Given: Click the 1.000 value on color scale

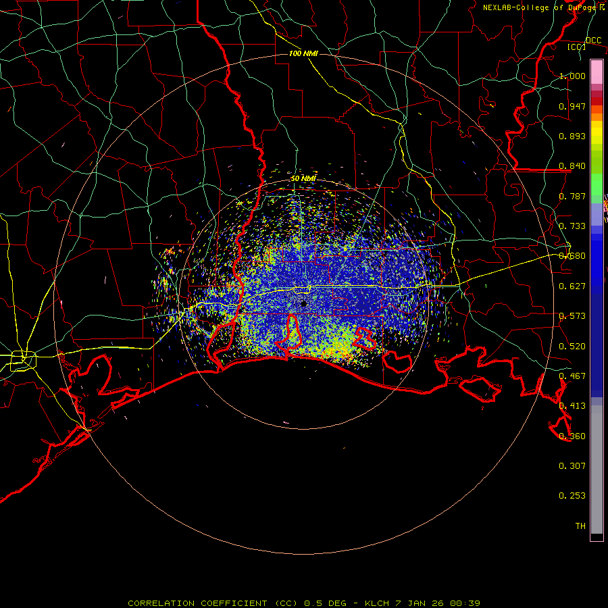Looking at the screenshot, I should (572, 76).
